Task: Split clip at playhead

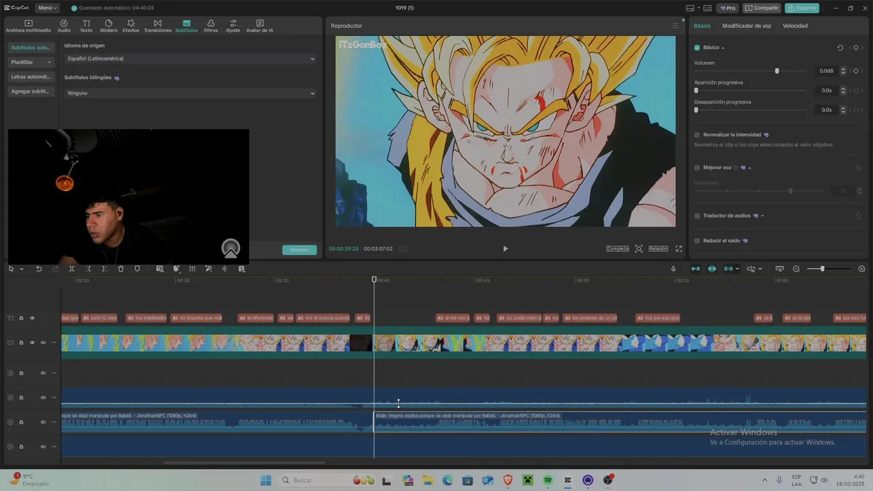Action: tap(72, 269)
